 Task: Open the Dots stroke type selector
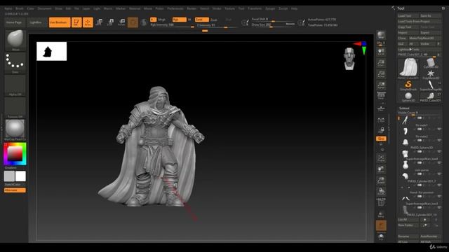click(x=15, y=62)
